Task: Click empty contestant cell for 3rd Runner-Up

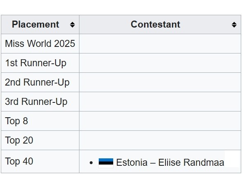Action: click(160, 102)
